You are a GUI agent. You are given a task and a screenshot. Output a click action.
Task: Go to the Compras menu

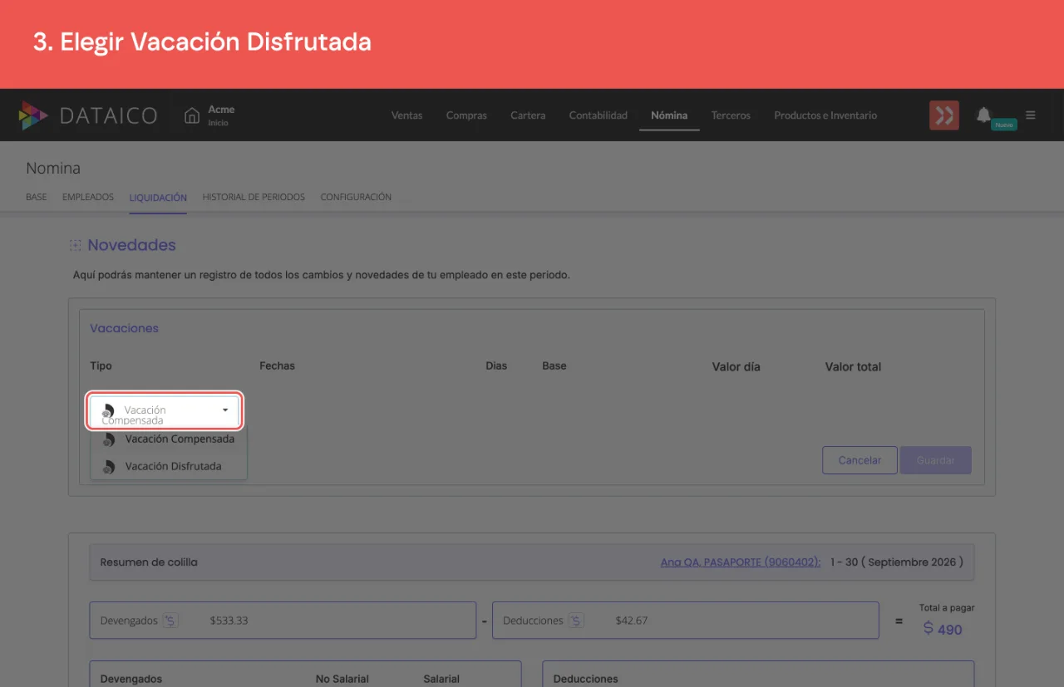coord(466,115)
